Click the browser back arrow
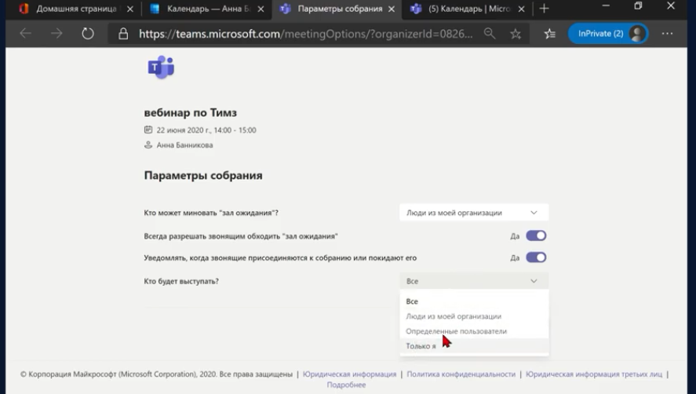The image size is (696, 394). coord(25,33)
